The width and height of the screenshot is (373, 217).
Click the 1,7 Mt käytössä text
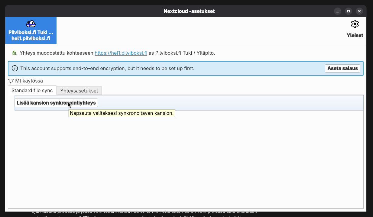pos(25,81)
